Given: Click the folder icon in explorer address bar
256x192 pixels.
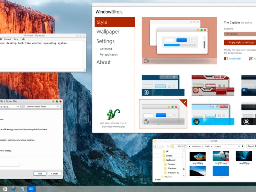Looking at the screenshot, I should (173, 146).
